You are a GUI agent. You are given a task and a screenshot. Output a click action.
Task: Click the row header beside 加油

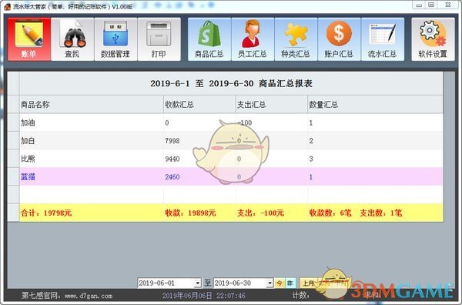(x=14, y=122)
